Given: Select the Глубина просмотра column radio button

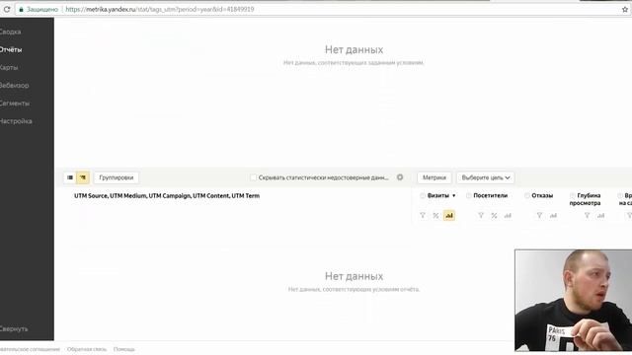Looking at the screenshot, I should coord(573,195).
